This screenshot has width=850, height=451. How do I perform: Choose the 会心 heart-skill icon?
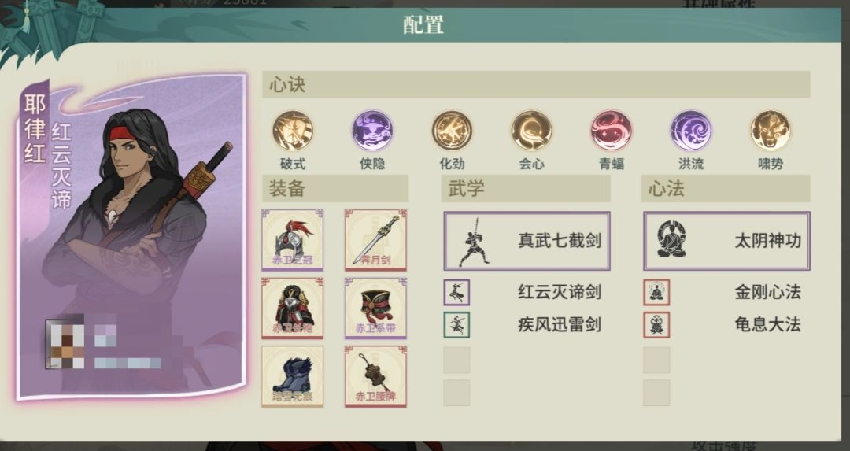[x=532, y=131]
